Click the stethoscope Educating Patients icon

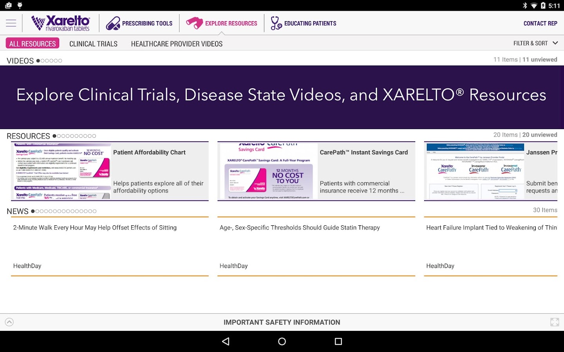276,23
